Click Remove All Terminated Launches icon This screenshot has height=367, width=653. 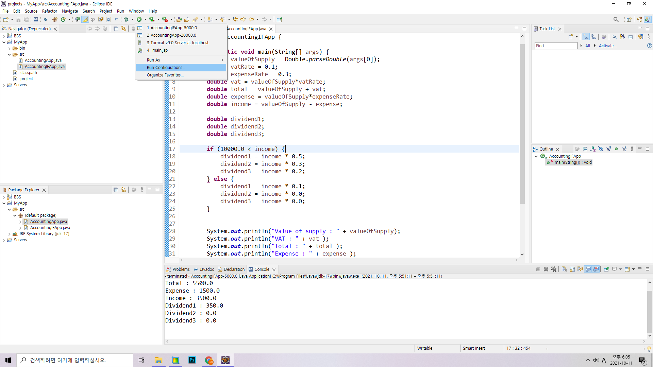(554, 269)
